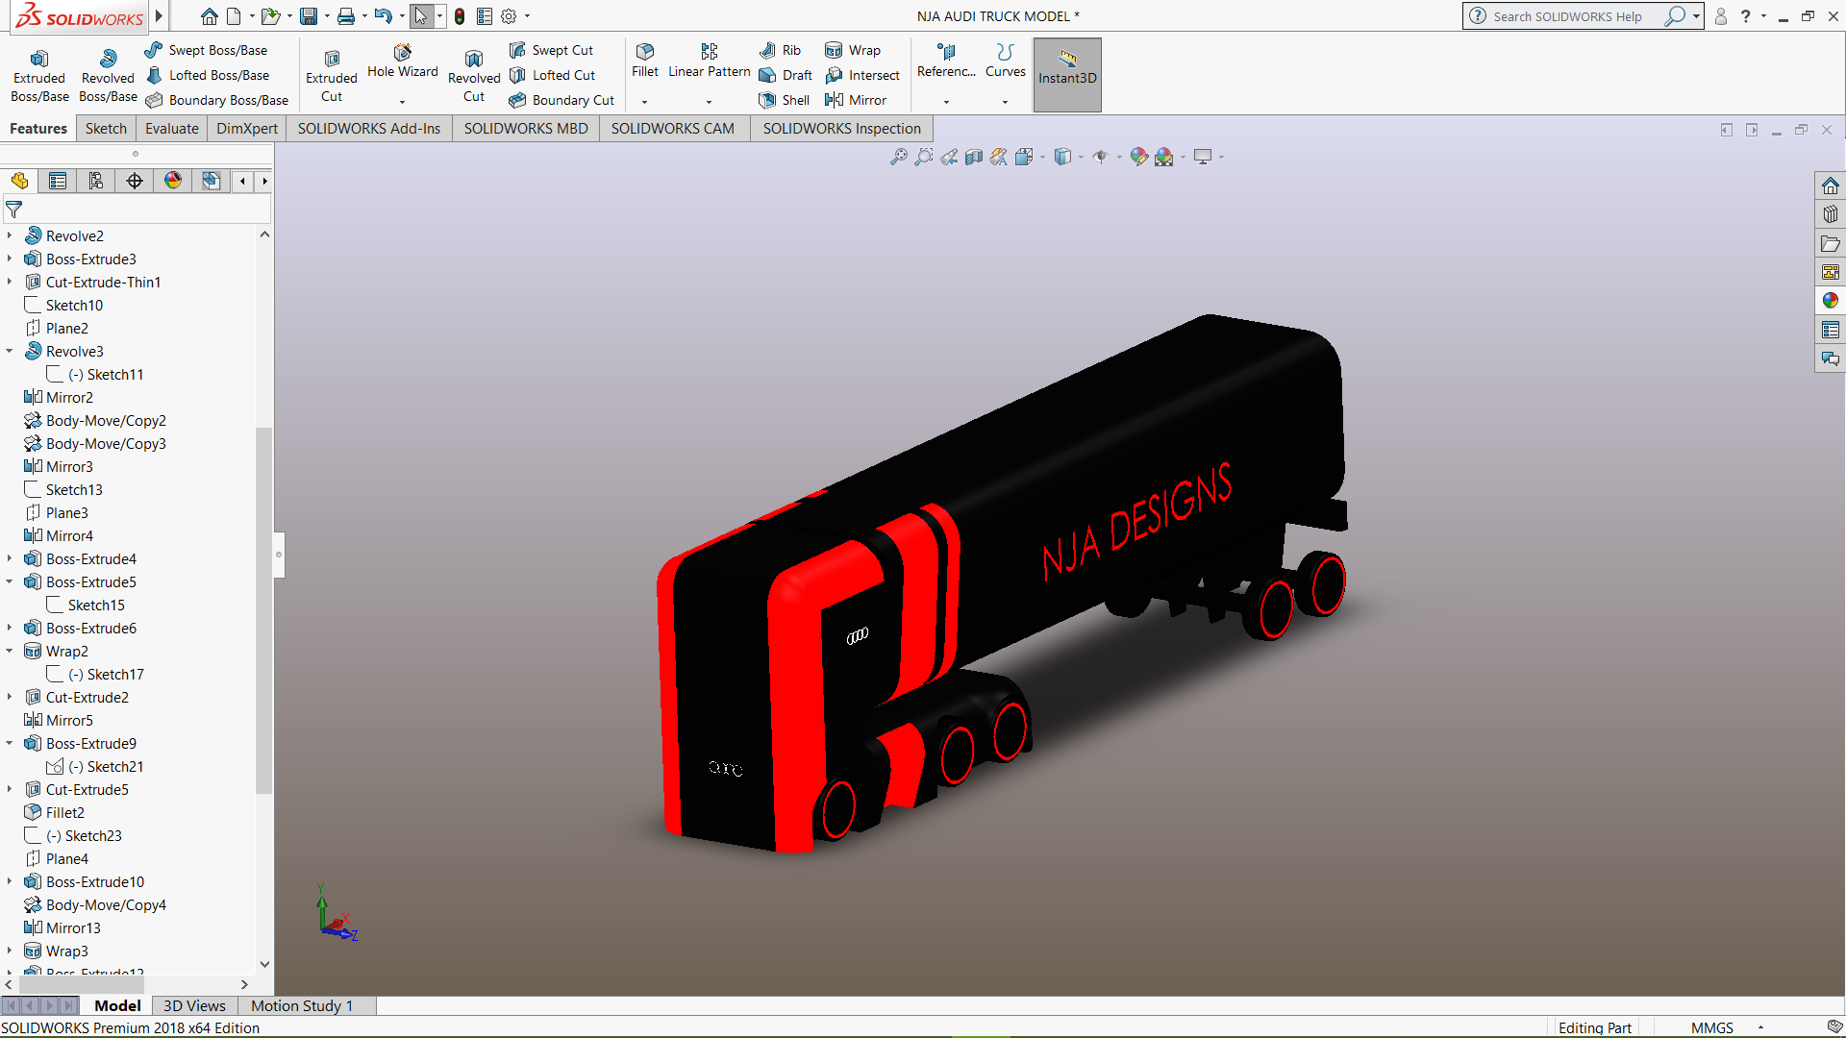Open SOLIDWORKS Inspection tab
1846x1038 pixels.
point(842,129)
